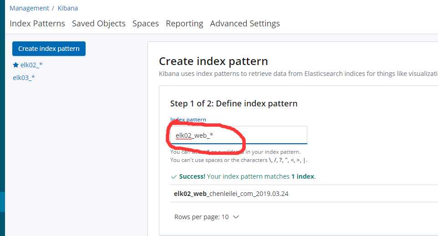Click the success checkmark icon

click(x=173, y=176)
